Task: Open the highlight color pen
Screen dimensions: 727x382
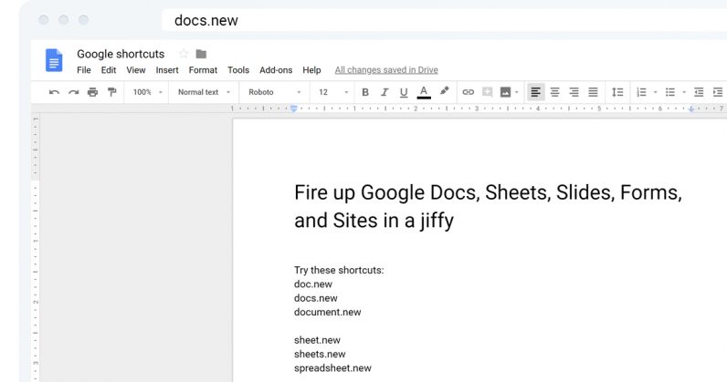Action: point(444,91)
